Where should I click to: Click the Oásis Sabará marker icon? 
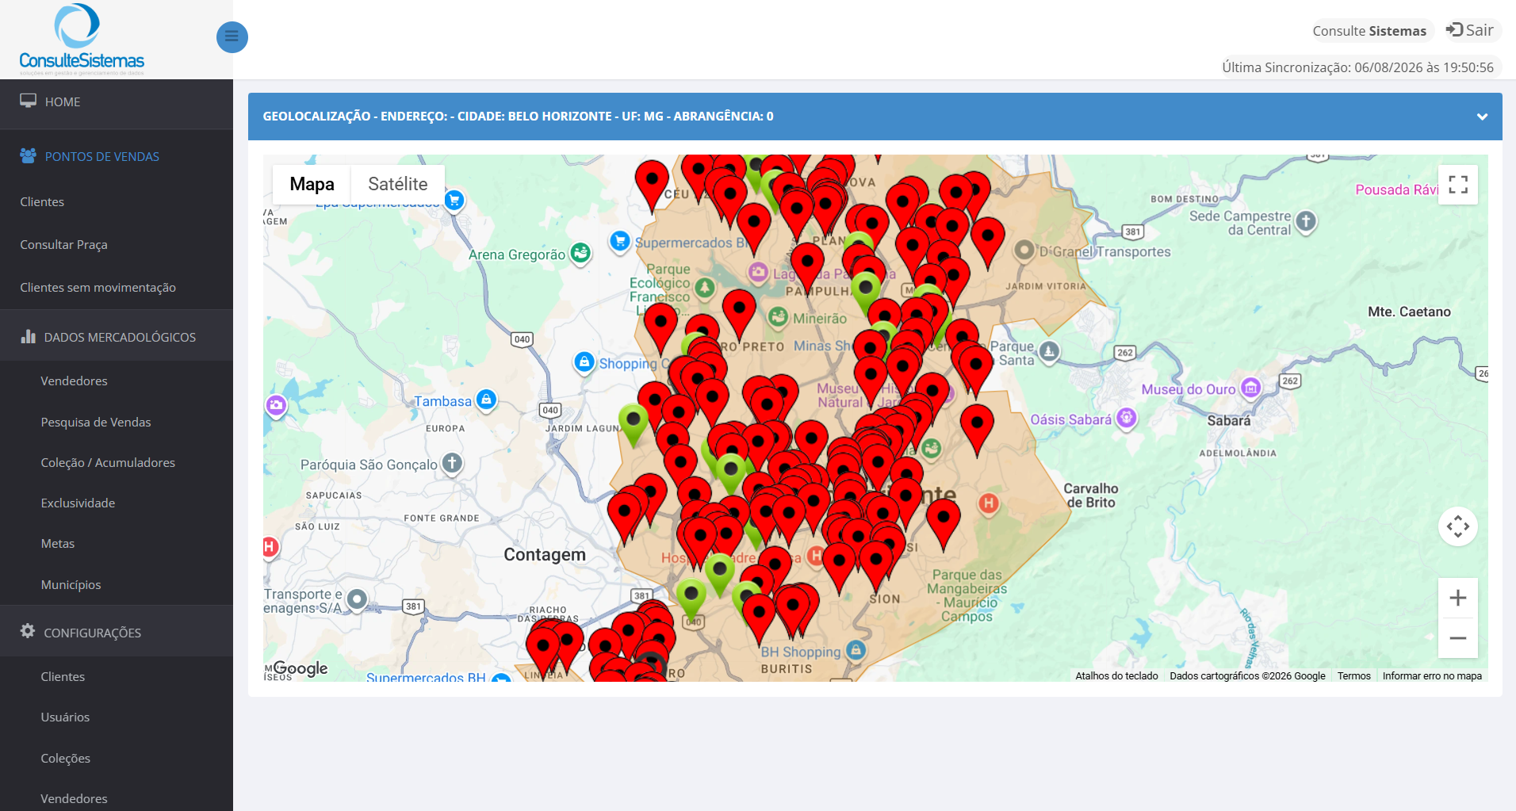[x=1127, y=418]
